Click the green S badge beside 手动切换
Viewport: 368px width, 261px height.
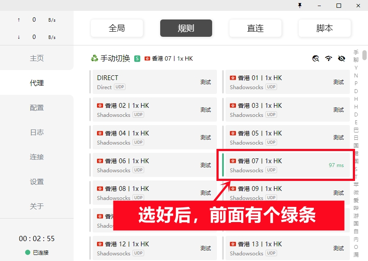pyautogui.click(x=137, y=58)
